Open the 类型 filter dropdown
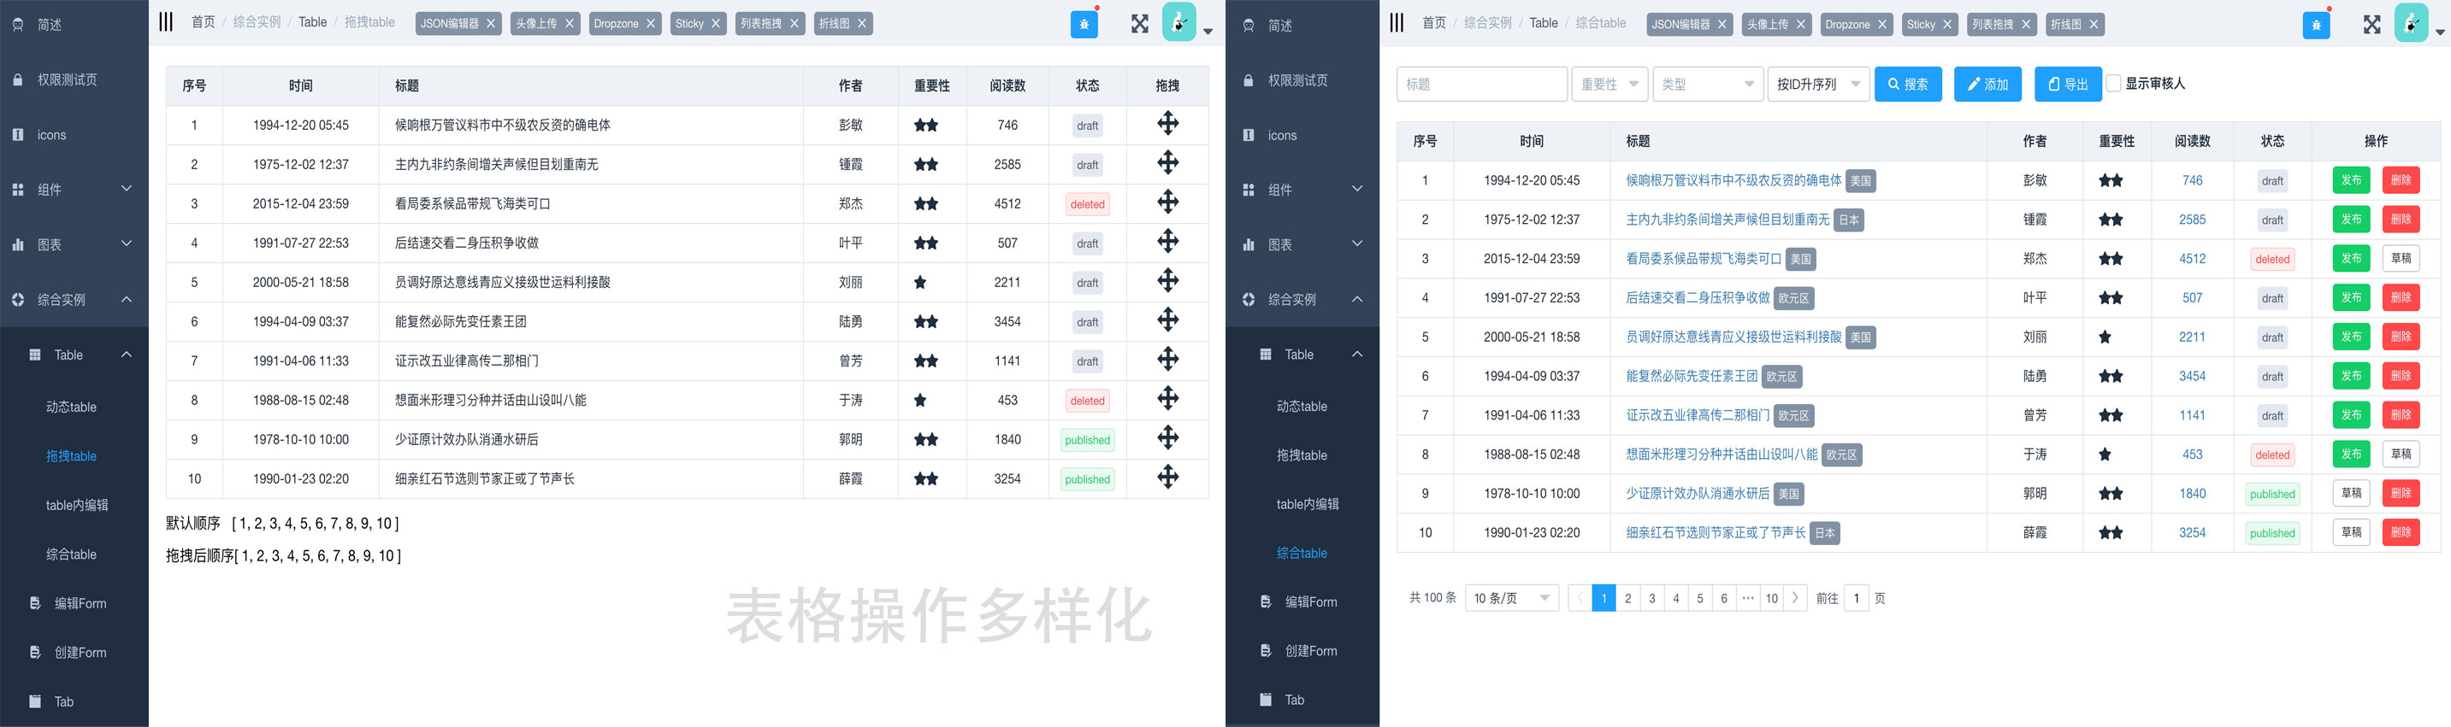The height and width of the screenshot is (727, 2451). (x=1707, y=85)
